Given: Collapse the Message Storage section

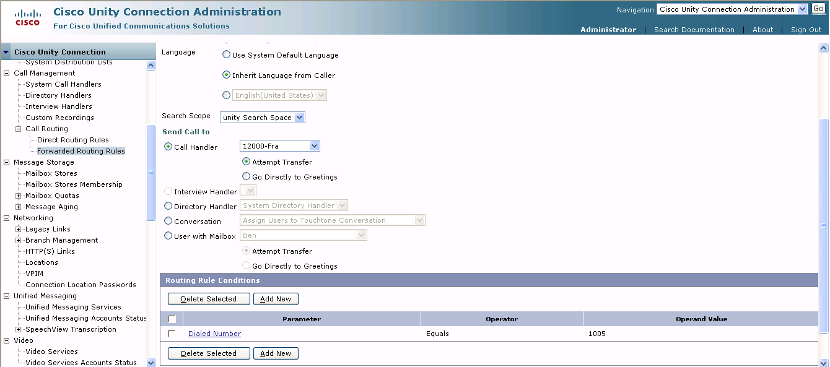Looking at the screenshot, I should point(7,162).
